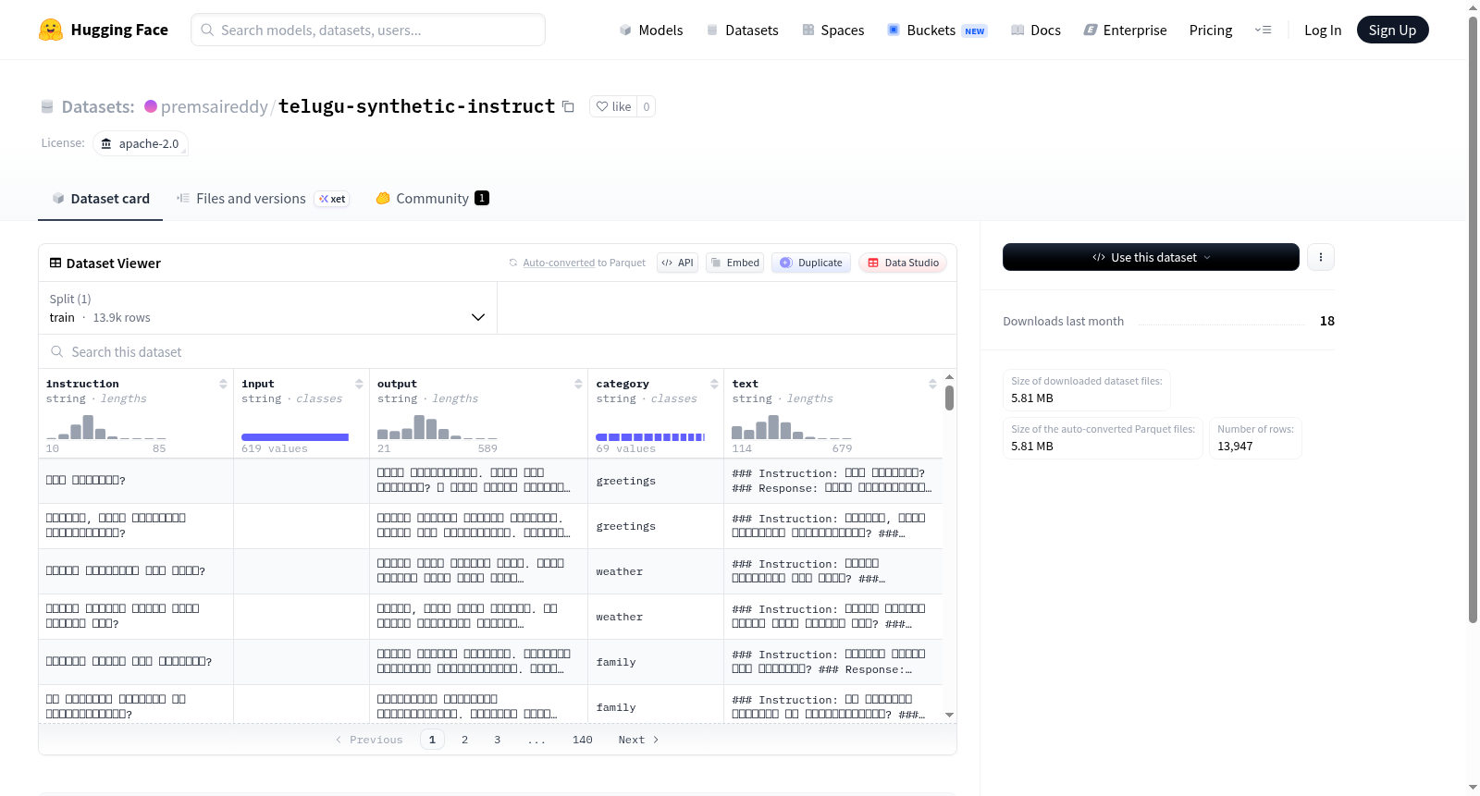Viewport: 1480px width, 796px height.
Task: Sort the input column
Action: point(359,384)
